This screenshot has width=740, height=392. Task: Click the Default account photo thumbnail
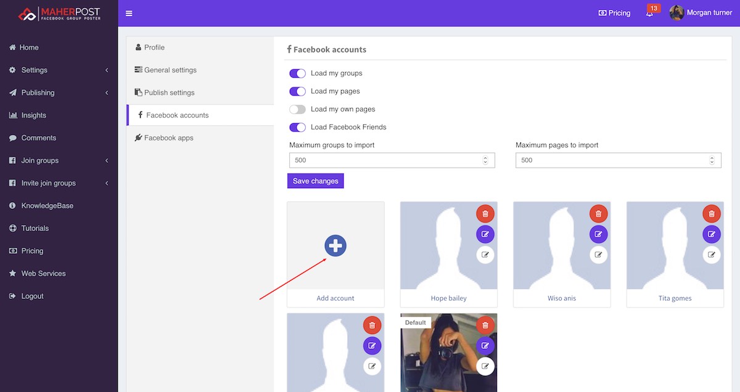tap(449, 353)
